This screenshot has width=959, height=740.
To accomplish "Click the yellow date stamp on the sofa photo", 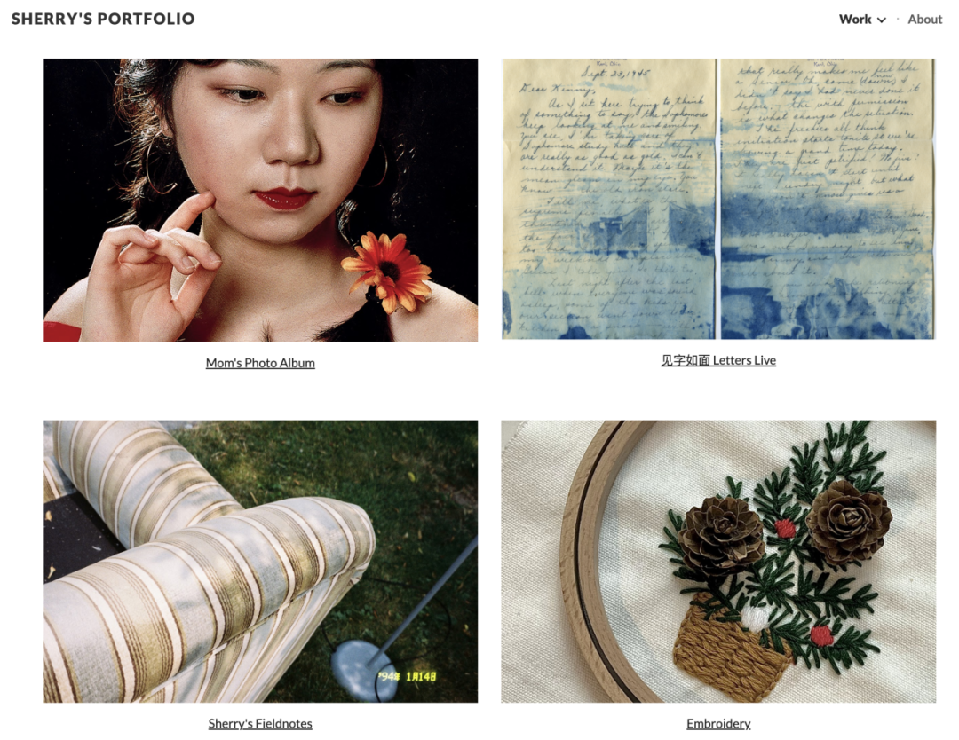I will (x=408, y=676).
